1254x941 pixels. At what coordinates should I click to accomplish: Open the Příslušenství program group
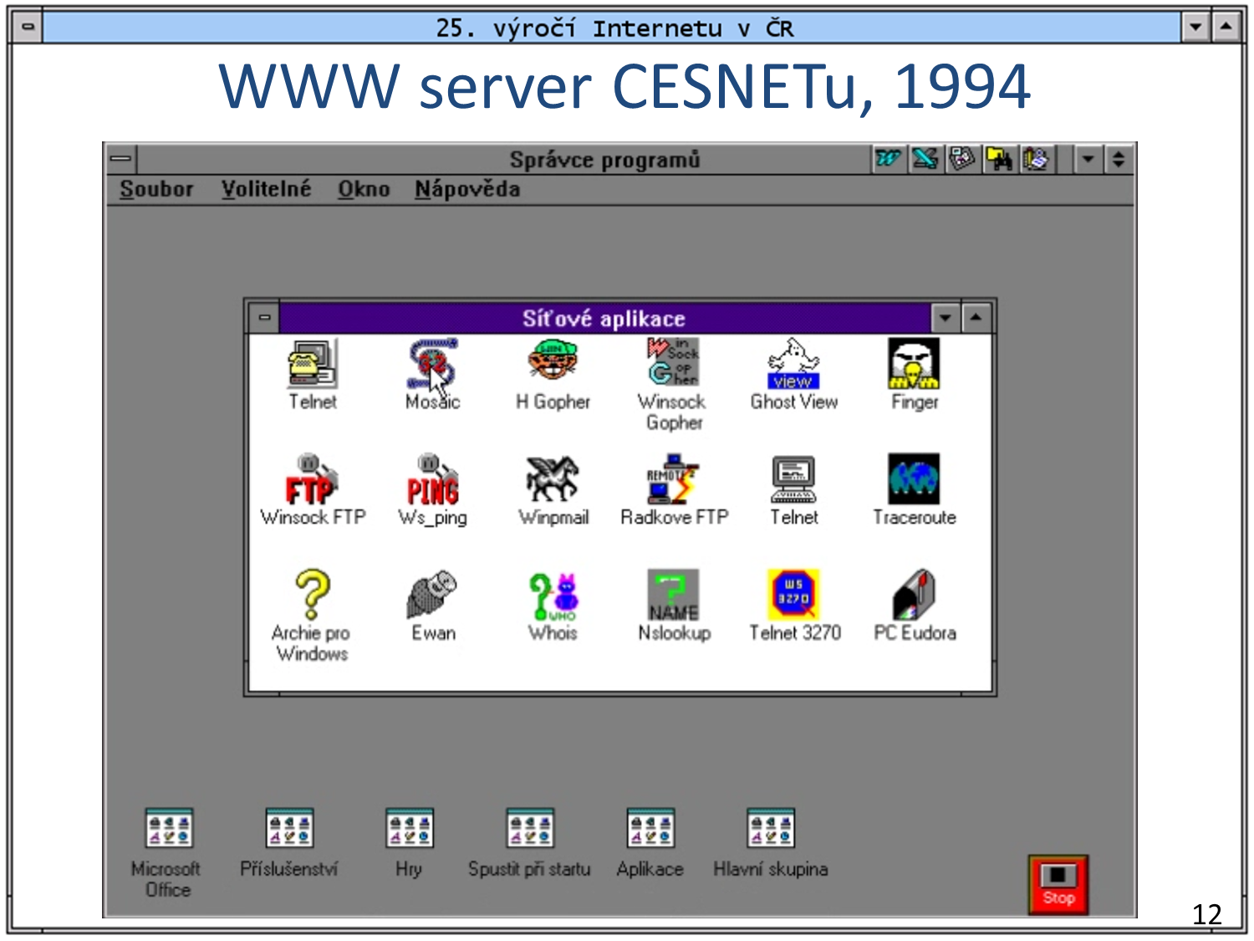point(289,828)
